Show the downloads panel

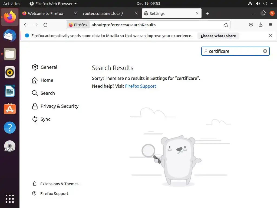(x=260, y=25)
